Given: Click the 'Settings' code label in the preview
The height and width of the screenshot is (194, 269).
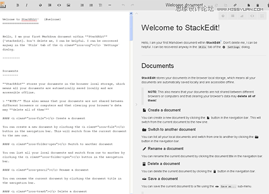Looking at the screenshot, I should pyautogui.click(x=233, y=47).
